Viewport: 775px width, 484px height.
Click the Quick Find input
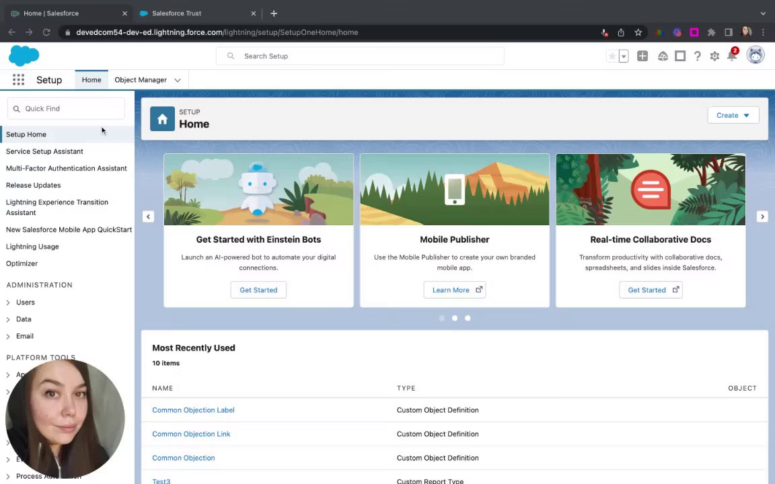click(66, 109)
